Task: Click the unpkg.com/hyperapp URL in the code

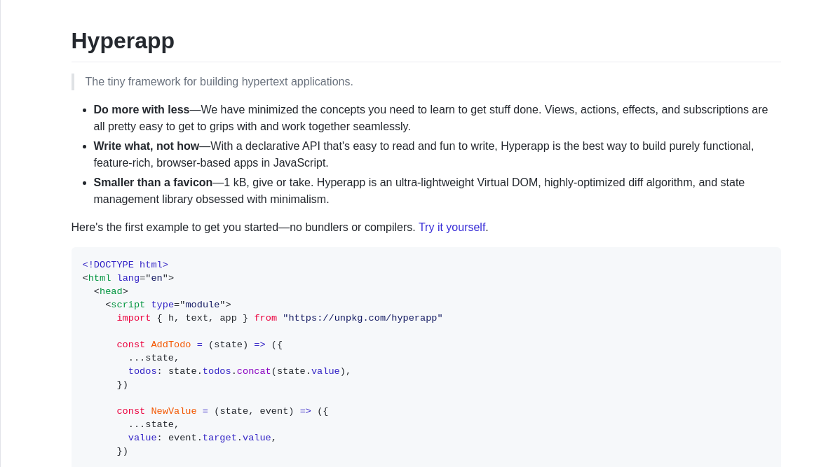Action: pos(363,318)
